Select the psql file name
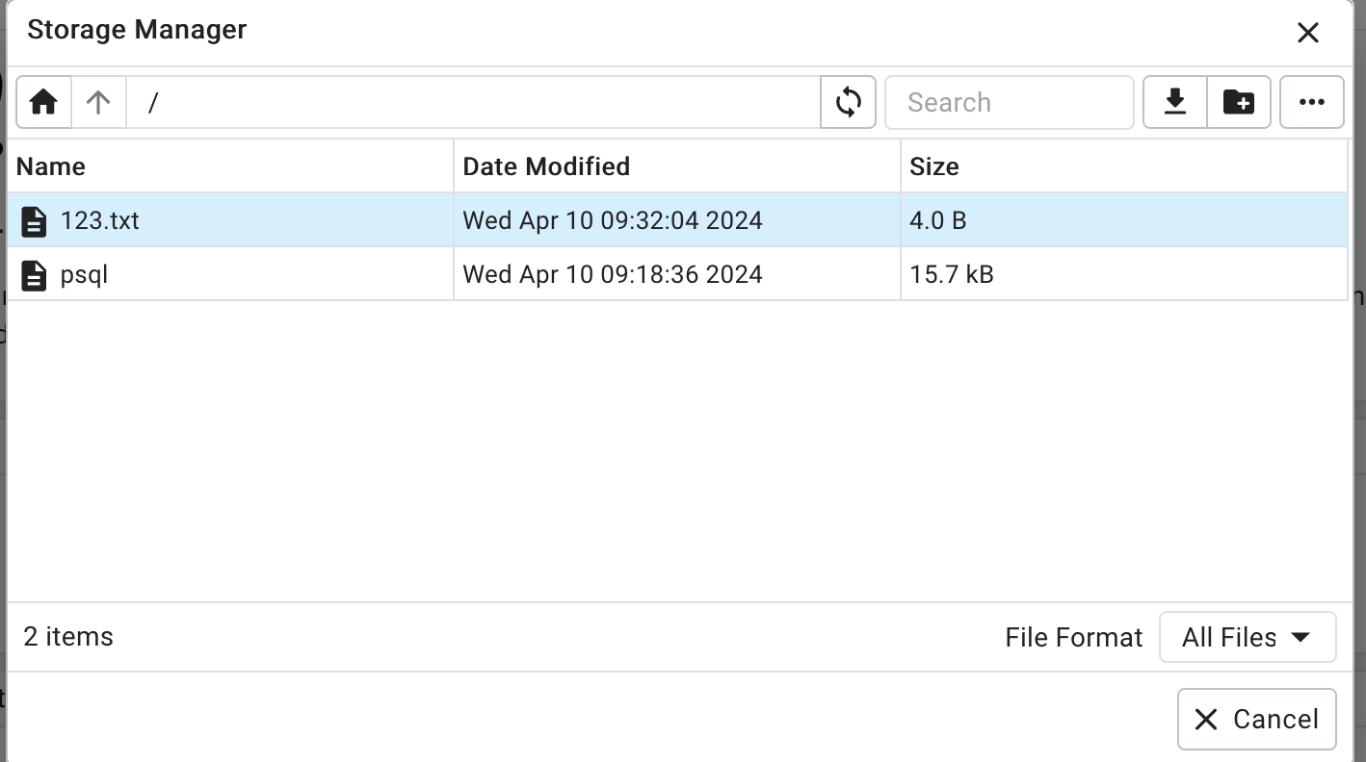1366x762 pixels. [x=84, y=275]
